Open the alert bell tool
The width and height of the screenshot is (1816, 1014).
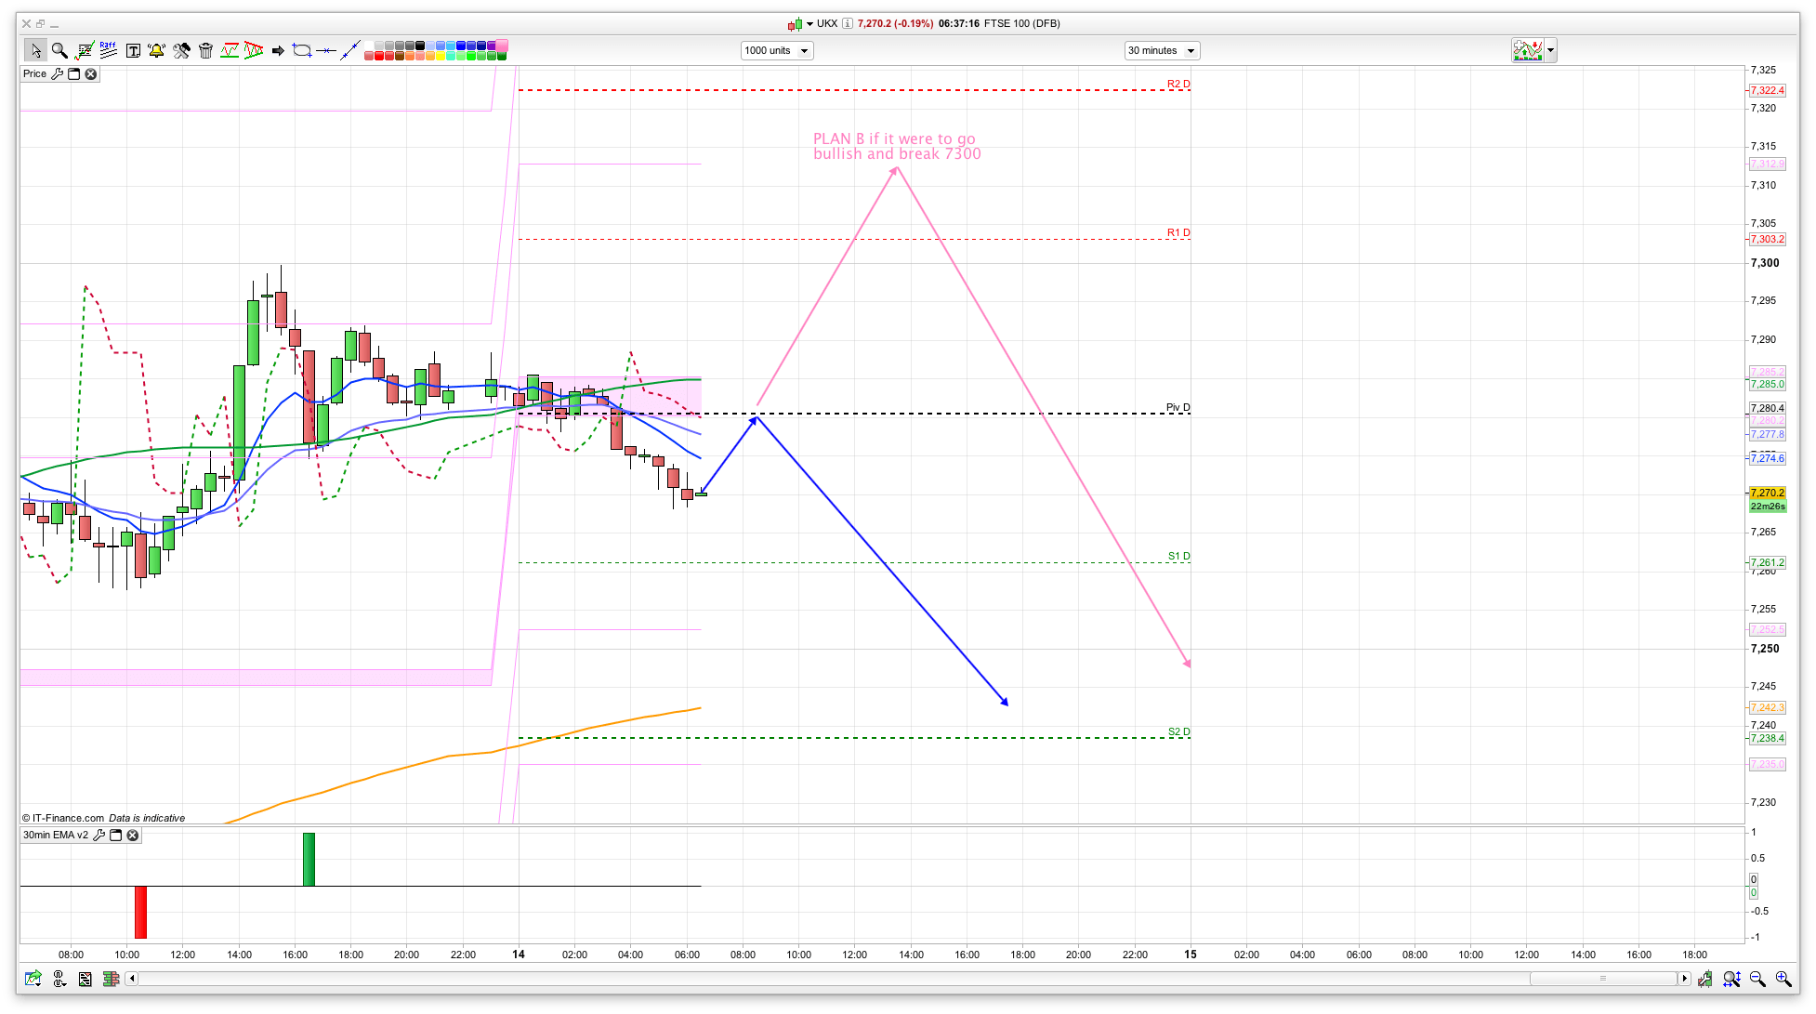(156, 50)
